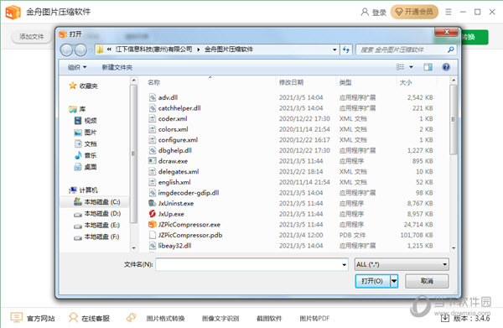The height and width of the screenshot is (328, 503).
Task: Open 音乐 library
Action: pyautogui.click(x=86, y=155)
